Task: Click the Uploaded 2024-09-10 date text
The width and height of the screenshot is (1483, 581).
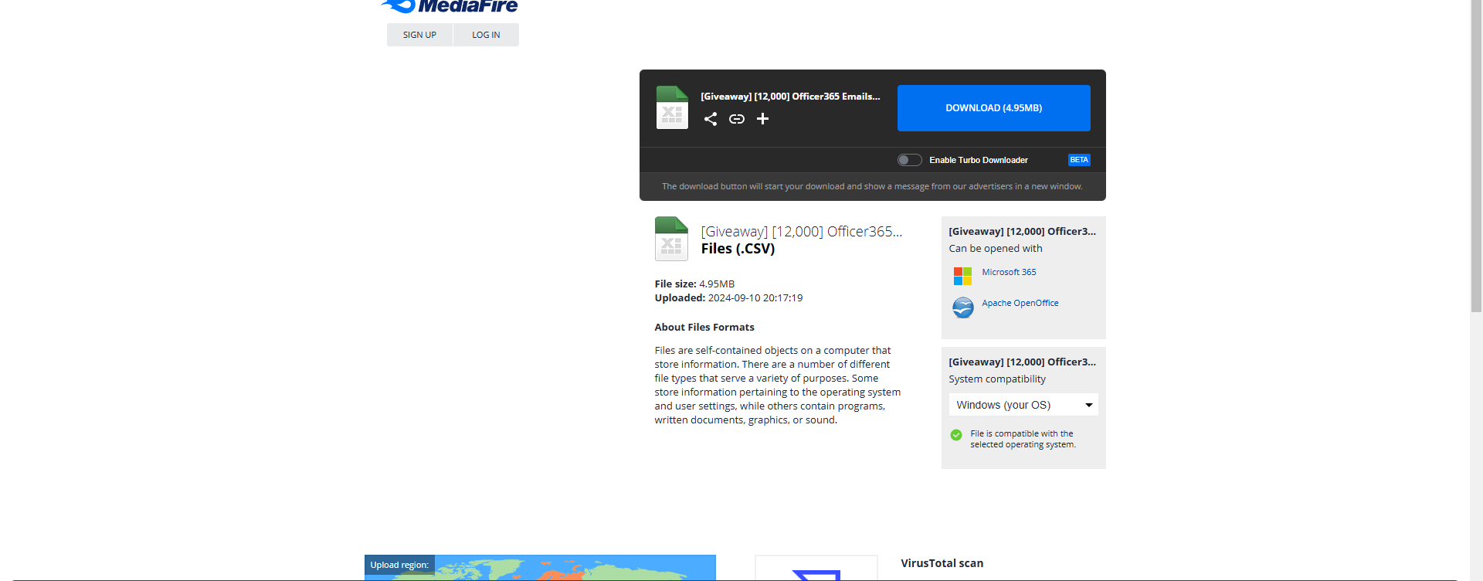Action: tap(728, 297)
